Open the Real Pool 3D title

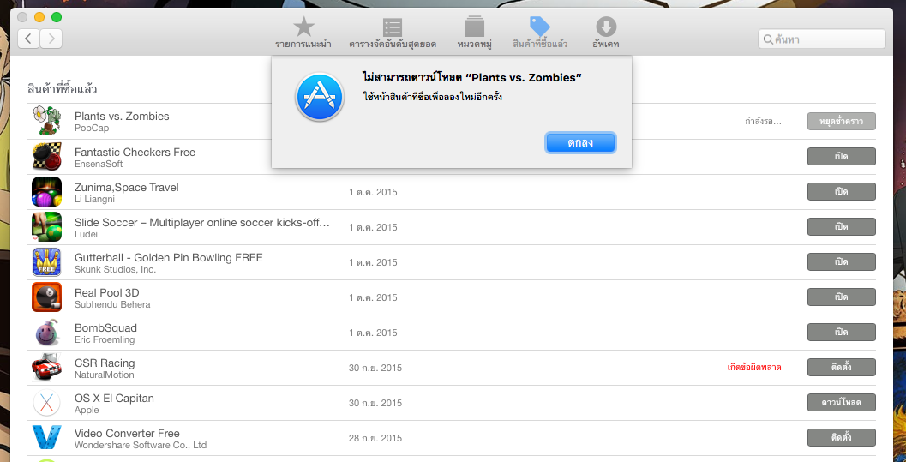(x=107, y=293)
